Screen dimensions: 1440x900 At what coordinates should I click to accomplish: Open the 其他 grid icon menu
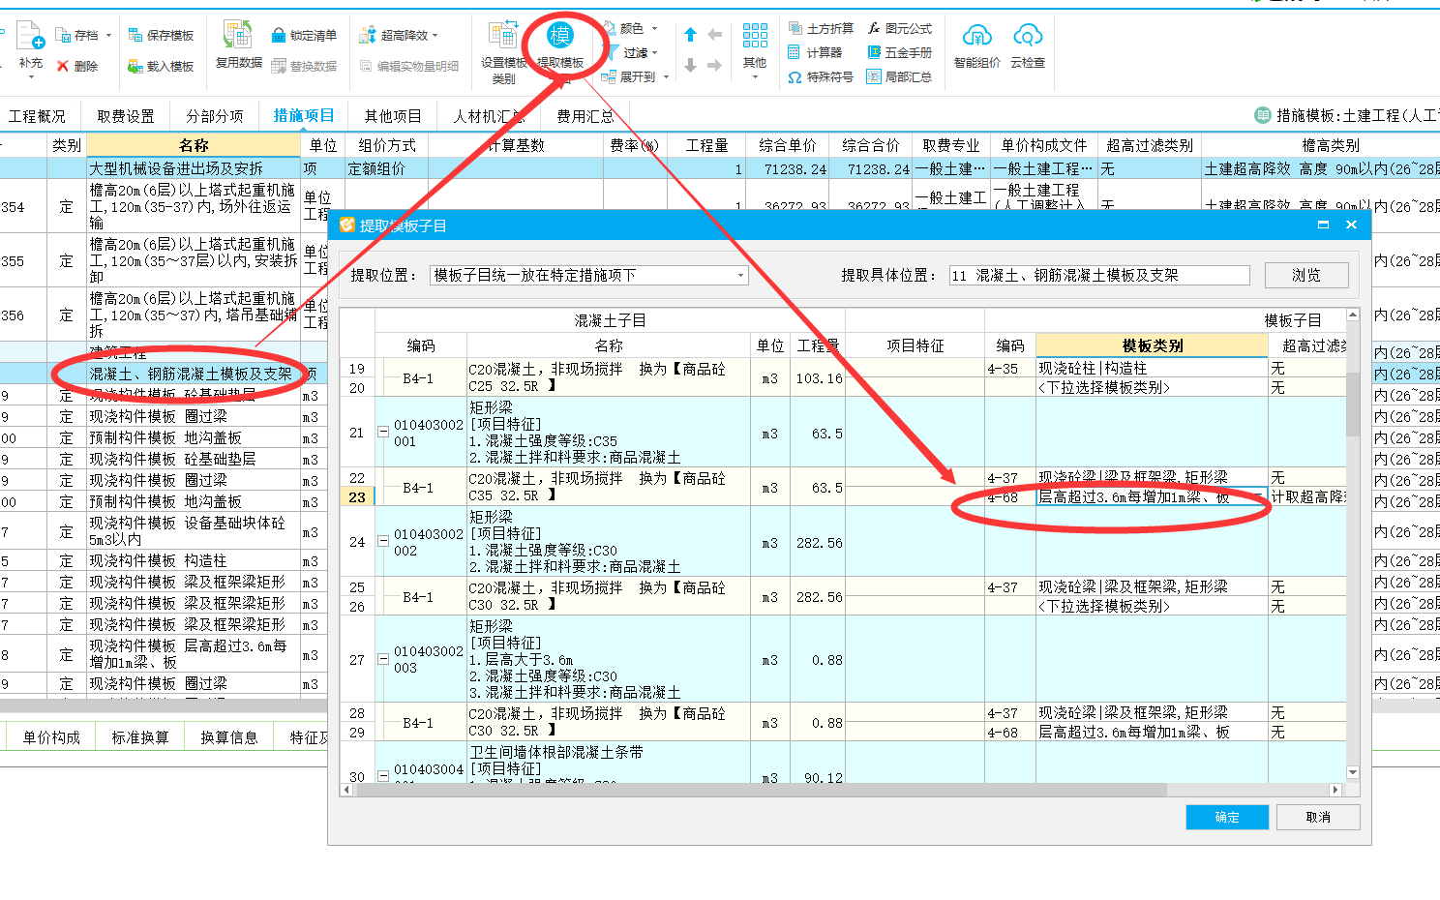tap(755, 37)
